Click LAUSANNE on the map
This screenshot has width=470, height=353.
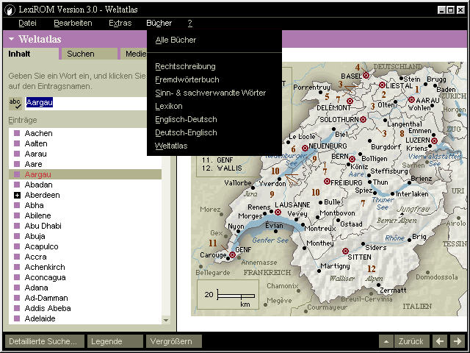[292, 204]
